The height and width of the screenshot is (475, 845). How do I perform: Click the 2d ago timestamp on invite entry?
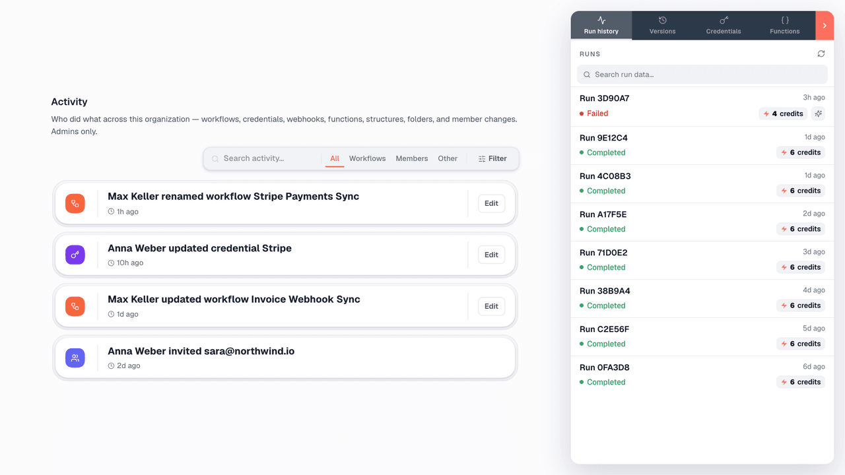[124, 365]
